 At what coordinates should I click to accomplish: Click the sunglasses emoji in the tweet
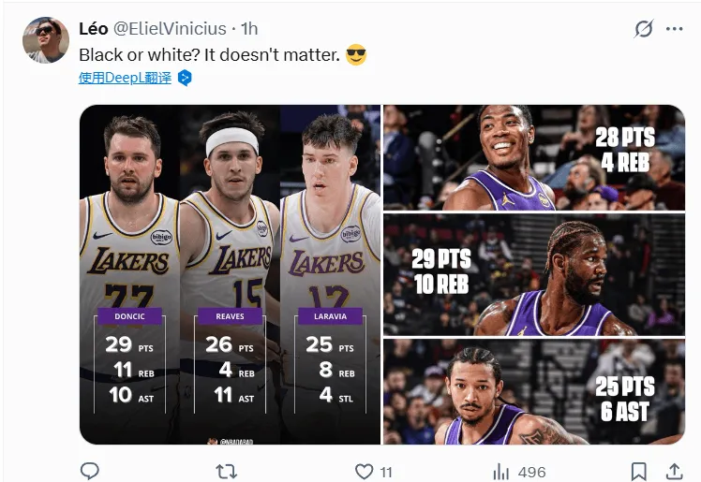point(356,55)
